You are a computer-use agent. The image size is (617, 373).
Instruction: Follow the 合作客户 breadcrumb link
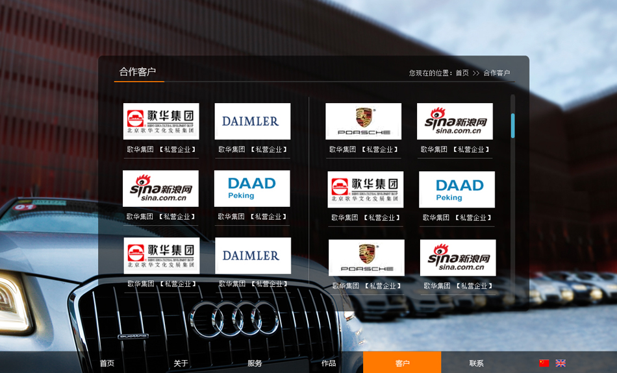click(497, 73)
